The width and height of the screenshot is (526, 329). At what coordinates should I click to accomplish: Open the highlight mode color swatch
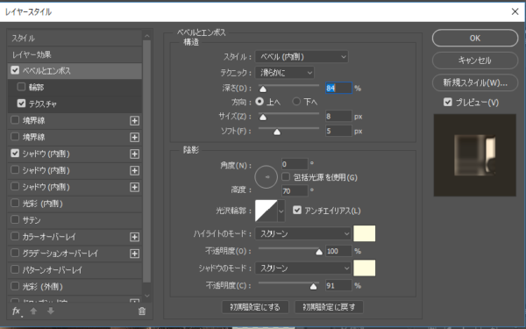pyautogui.click(x=365, y=233)
